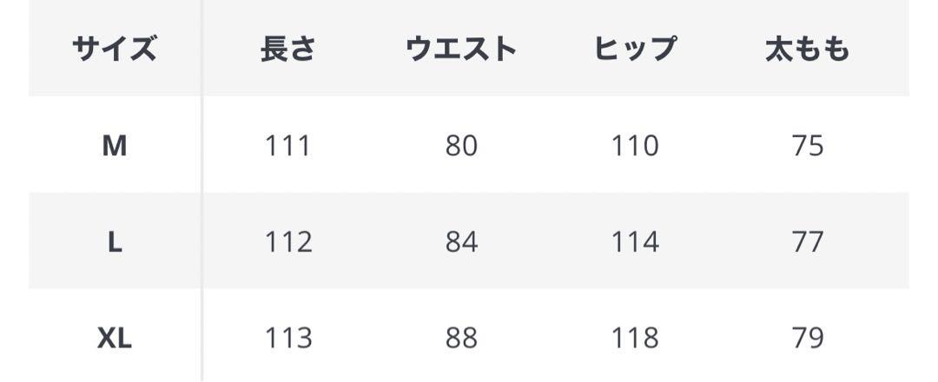
Task: Select the M size row label
Action: pyautogui.click(x=115, y=145)
